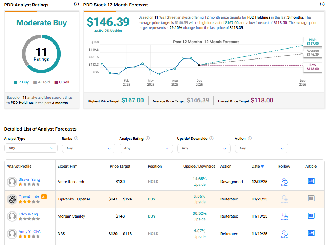The image size is (328, 245).
Task: Follow analyst Eddy Wang
Action: [284, 216]
